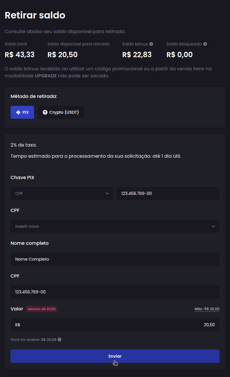
Task: Switch to Crypto (USDT) withdrawal method
Action: pos(61,112)
